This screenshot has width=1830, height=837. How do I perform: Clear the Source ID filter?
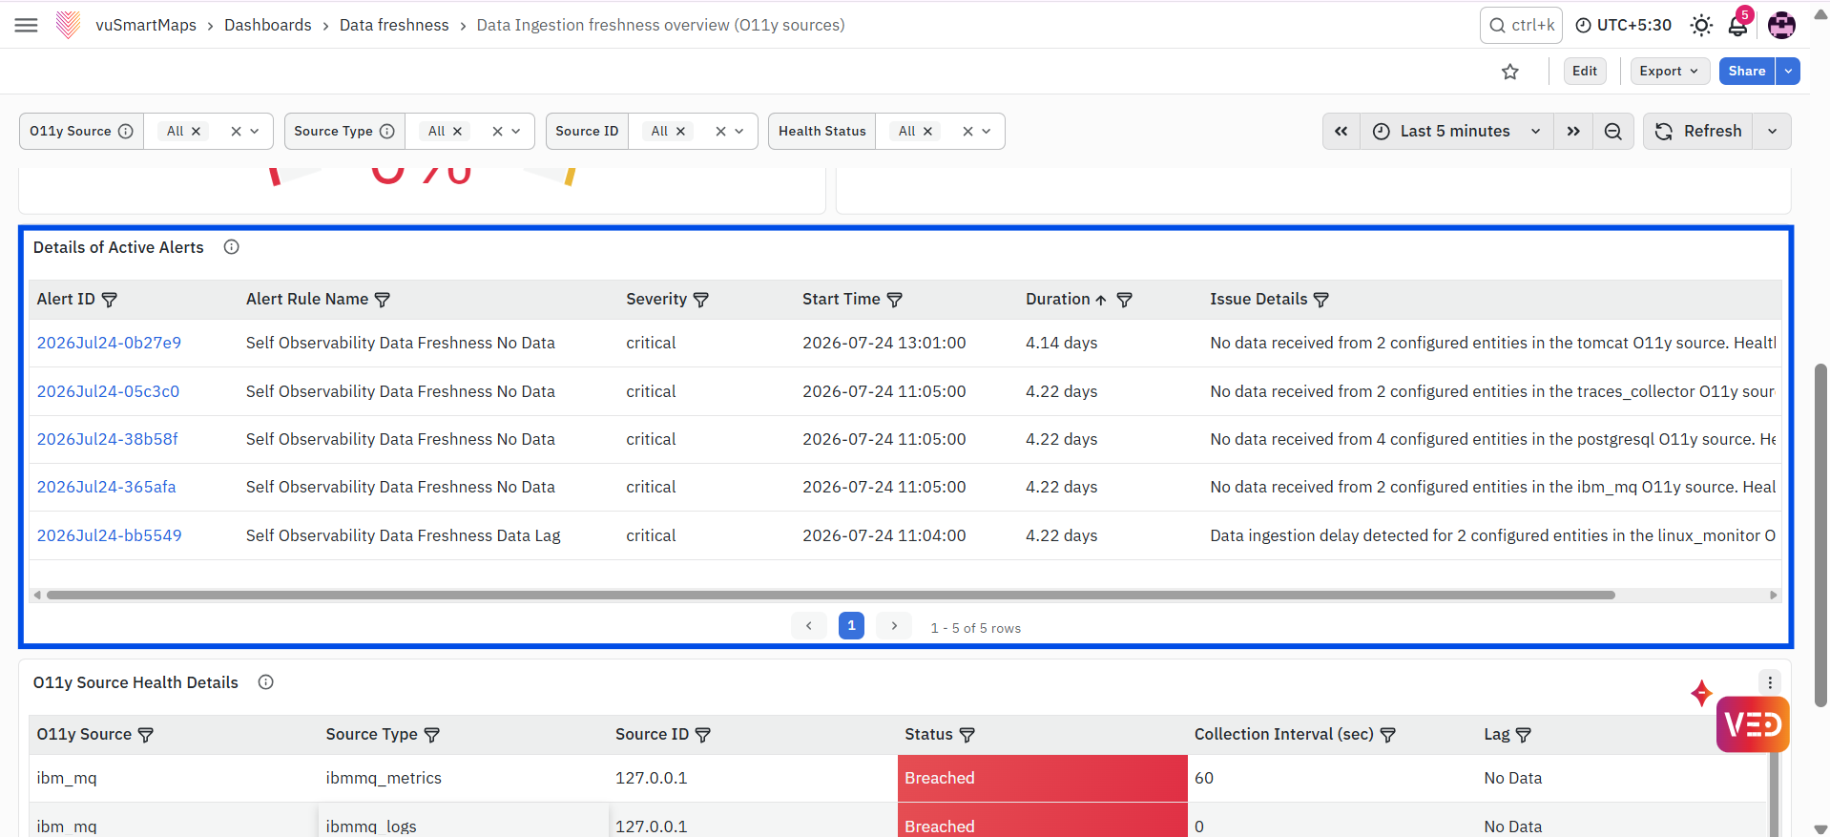click(x=720, y=131)
